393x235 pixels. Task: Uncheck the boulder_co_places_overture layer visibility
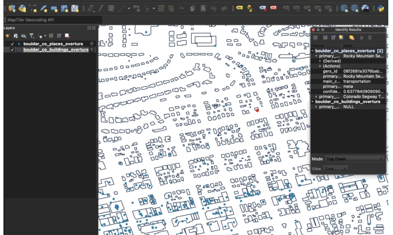[x=13, y=44]
